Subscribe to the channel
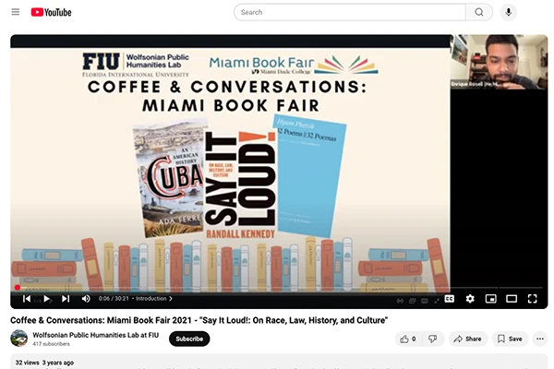554x369 pixels. point(189,339)
